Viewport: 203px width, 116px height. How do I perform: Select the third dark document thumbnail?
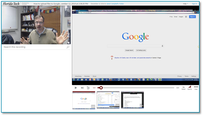coord(132,100)
